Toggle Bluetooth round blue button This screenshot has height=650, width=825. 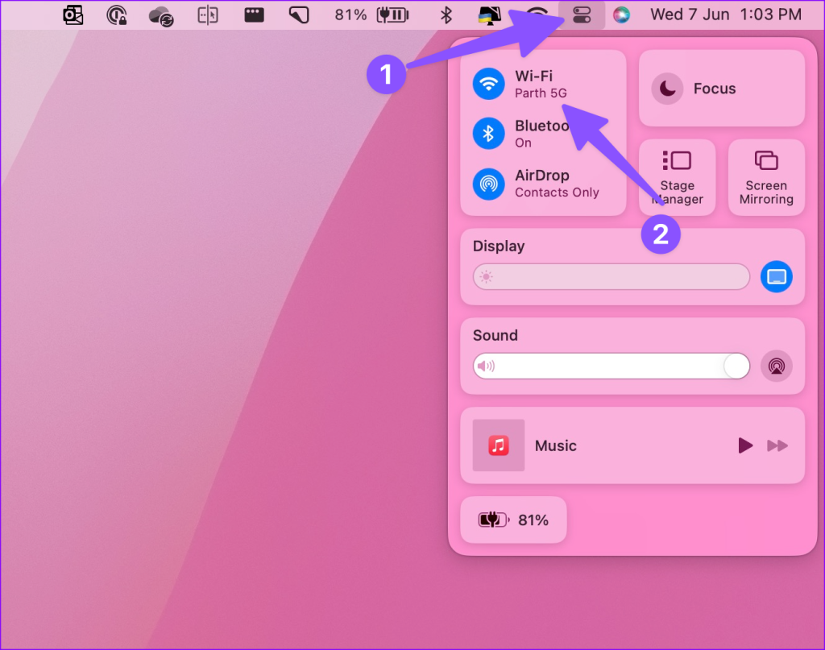tap(489, 133)
